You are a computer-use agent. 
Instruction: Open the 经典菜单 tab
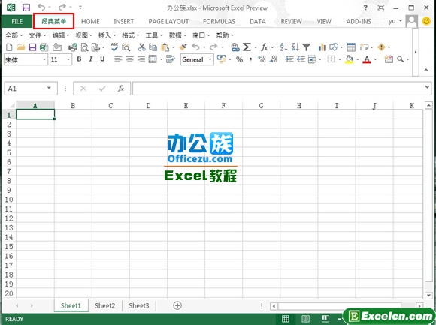pyautogui.click(x=53, y=21)
